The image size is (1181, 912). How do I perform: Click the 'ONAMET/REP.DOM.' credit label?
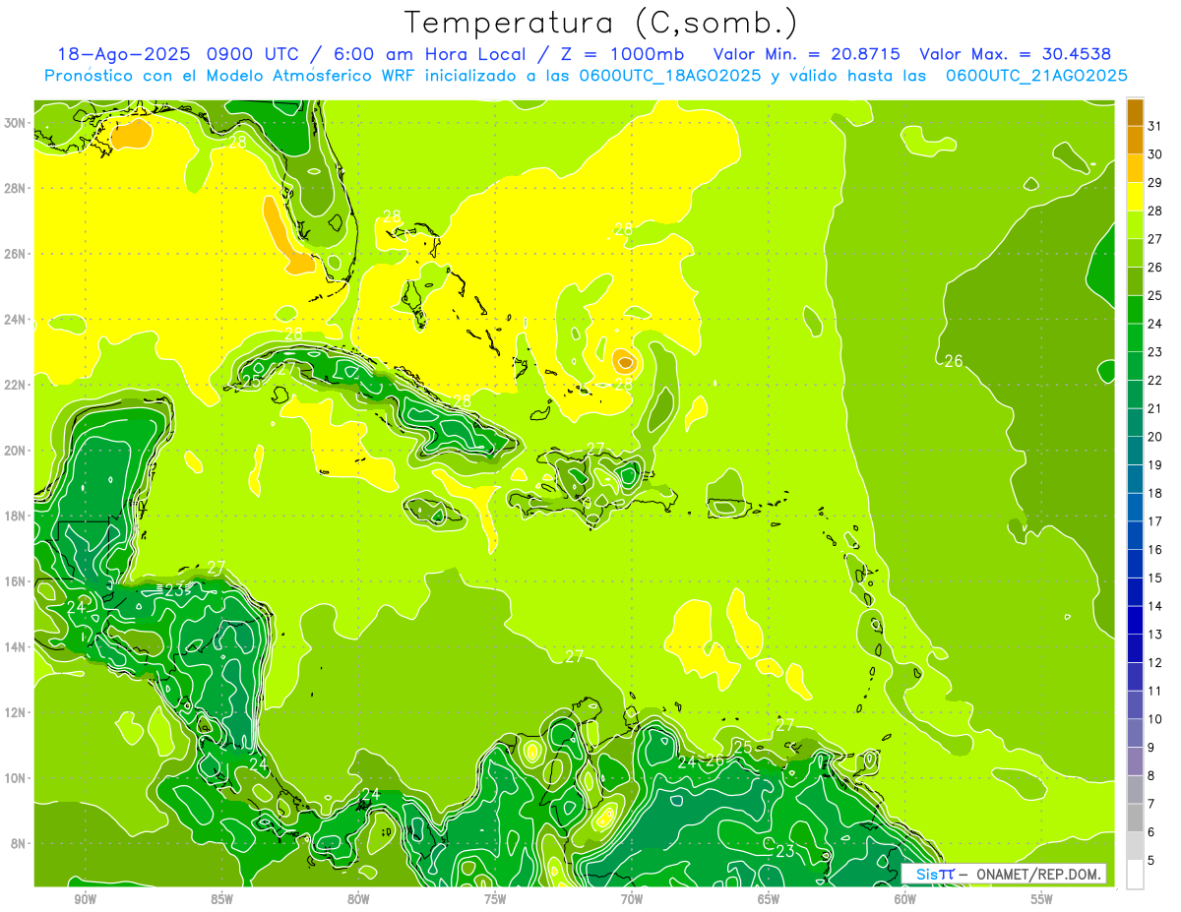click(x=1039, y=874)
